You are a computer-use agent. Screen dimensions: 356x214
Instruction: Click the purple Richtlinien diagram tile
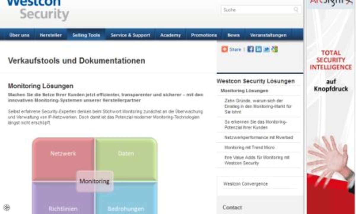click(63, 198)
